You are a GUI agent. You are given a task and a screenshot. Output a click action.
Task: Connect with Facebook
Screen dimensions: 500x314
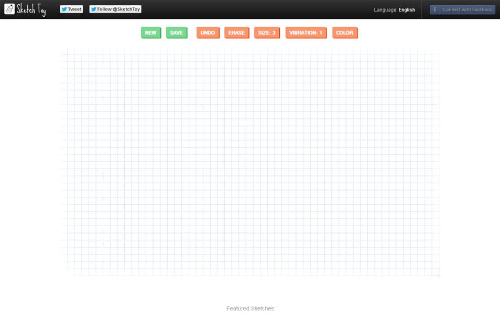pos(462,9)
